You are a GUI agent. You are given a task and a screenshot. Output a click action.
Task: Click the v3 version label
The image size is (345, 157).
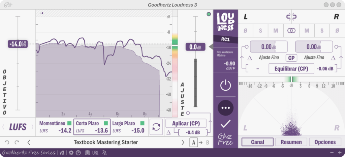click(62, 153)
